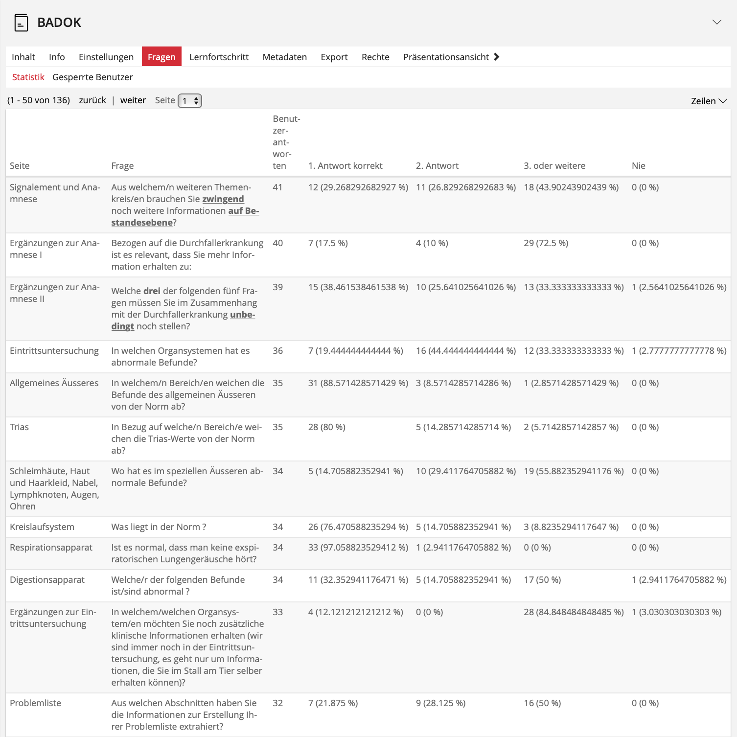Switch to the Metadaten tab
The width and height of the screenshot is (737, 737).
(x=284, y=57)
